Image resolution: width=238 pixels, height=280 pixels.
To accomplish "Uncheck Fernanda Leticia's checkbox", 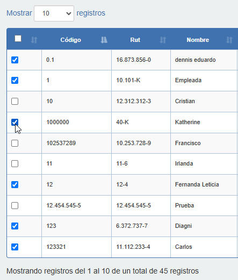I will (15, 184).
